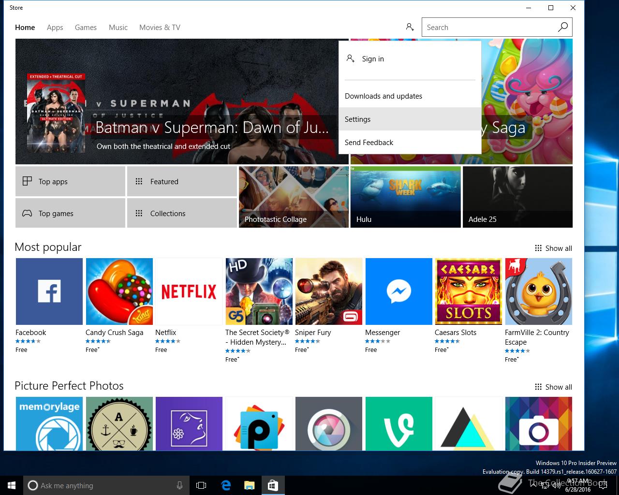Click the Candy Crush Saga title text
619x495 pixels.
click(x=114, y=332)
